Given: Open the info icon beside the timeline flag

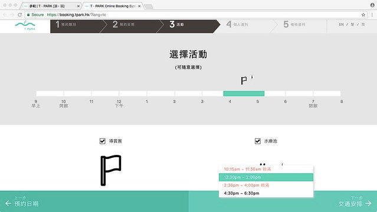Looking at the screenshot, I should pos(252,77).
